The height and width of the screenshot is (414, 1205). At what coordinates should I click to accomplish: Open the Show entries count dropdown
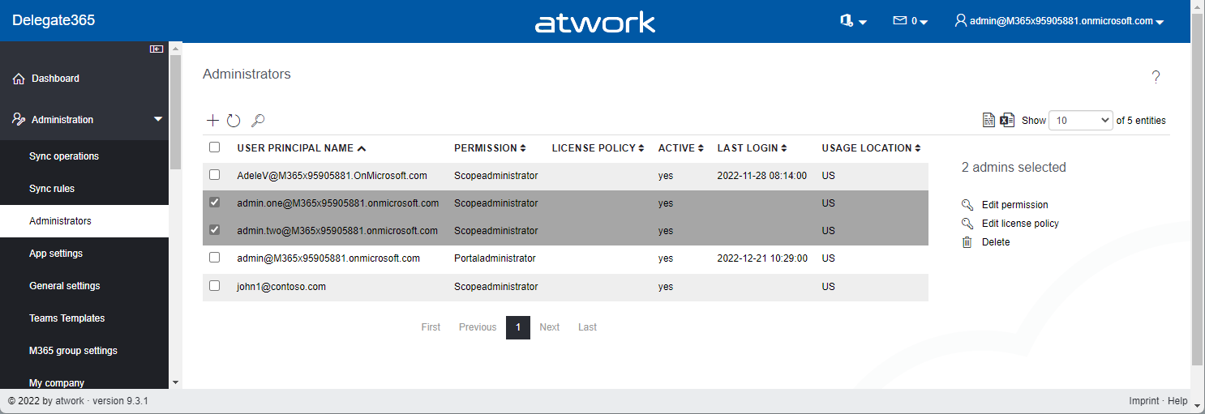click(x=1082, y=120)
